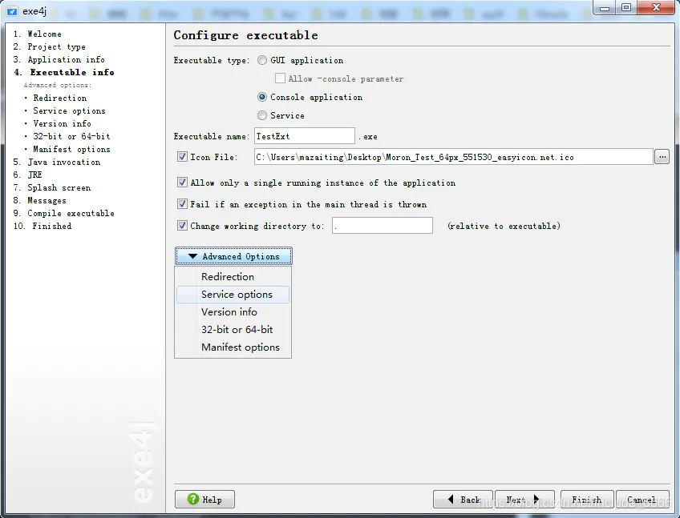Open Redirection in sidebar advanced options
The image size is (680, 518).
[60, 98]
